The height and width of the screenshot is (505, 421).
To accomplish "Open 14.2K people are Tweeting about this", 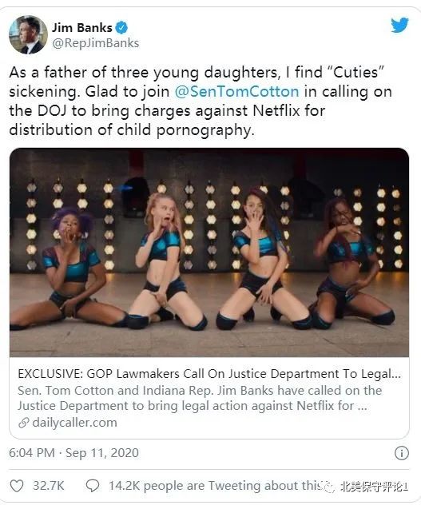I will tap(216, 486).
